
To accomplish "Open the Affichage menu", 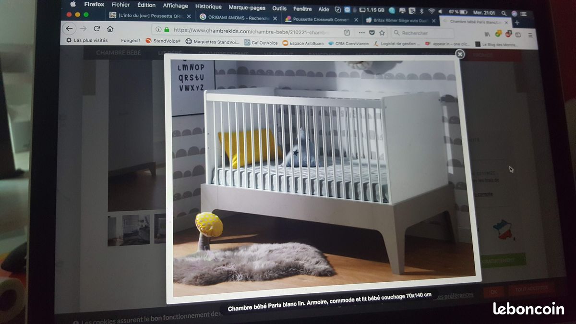I will tap(175, 6).
